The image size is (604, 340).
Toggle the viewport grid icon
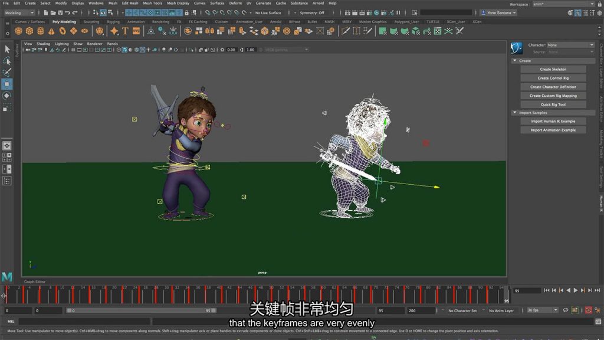(x=73, y=50)
